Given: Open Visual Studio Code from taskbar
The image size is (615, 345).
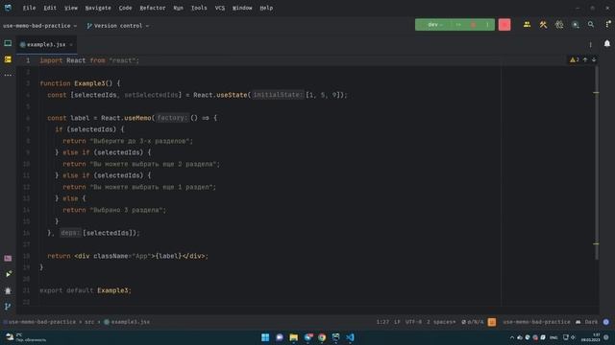Looking at the screenshot, I should point(350,337).
